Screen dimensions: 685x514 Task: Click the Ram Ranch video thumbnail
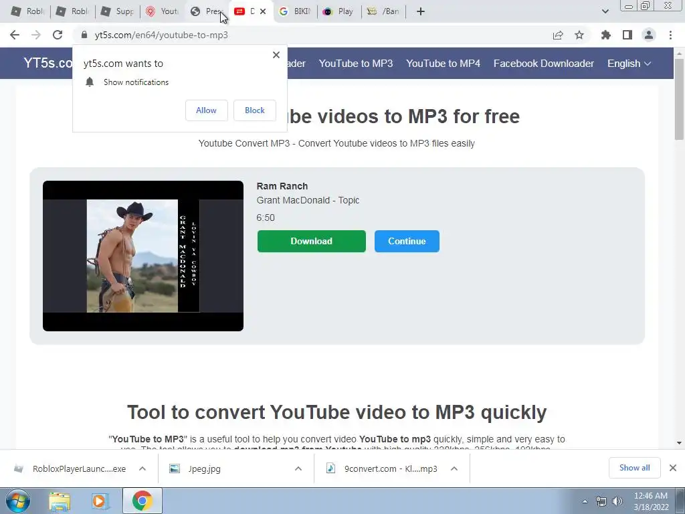(x=143, y=256)
